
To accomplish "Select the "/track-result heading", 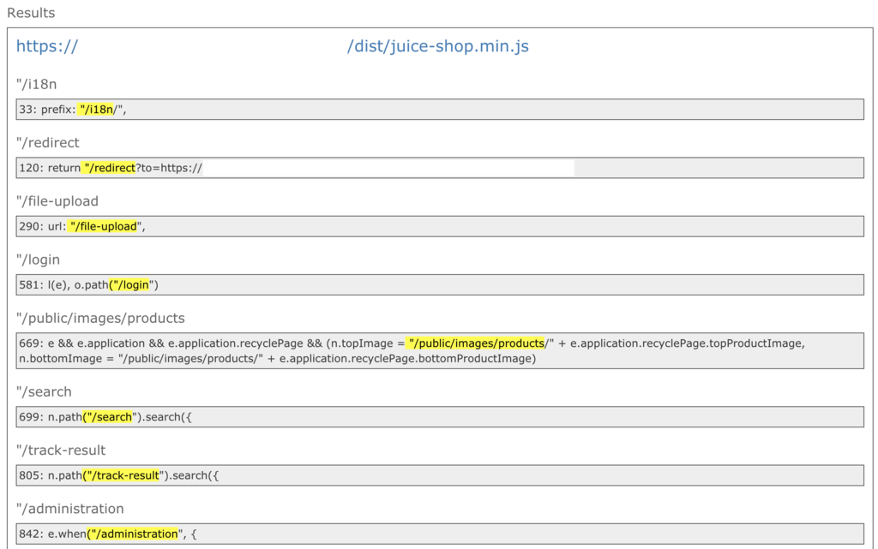I will pos(61,450).
